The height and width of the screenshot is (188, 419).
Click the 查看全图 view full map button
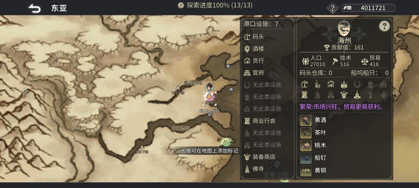point(276,169)
